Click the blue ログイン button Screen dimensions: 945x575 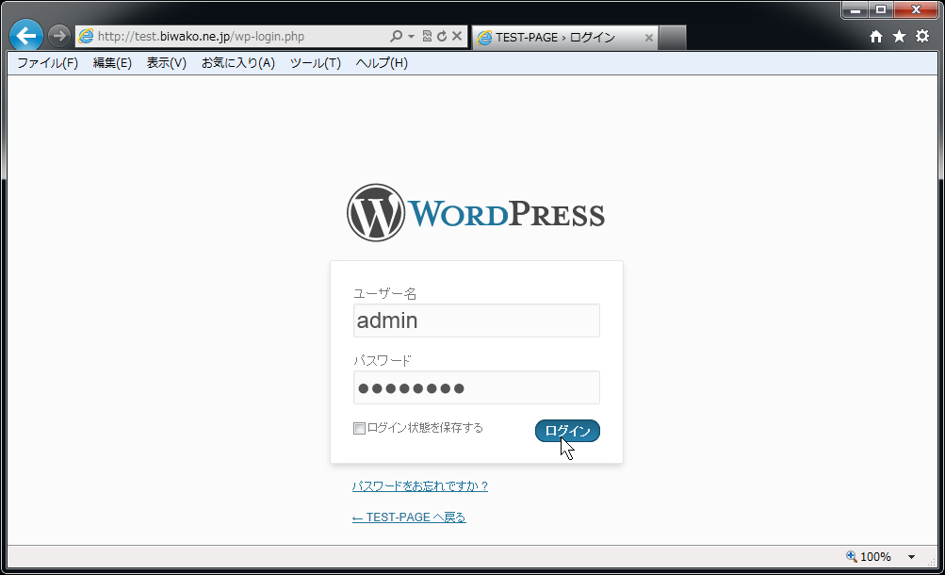click(x=567, y=431)
